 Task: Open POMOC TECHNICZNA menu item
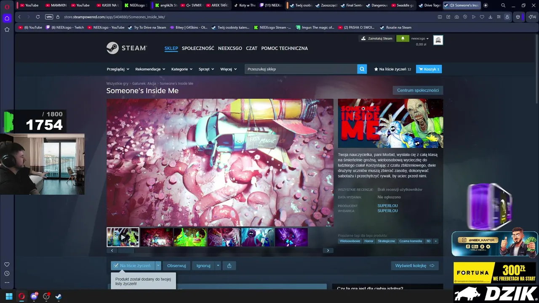click(284, 48)
